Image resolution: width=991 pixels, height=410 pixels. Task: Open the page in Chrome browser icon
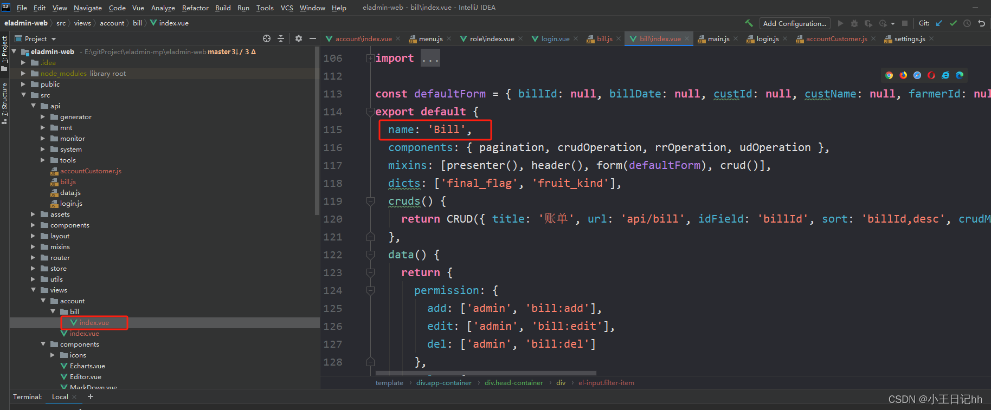(889, 75)
